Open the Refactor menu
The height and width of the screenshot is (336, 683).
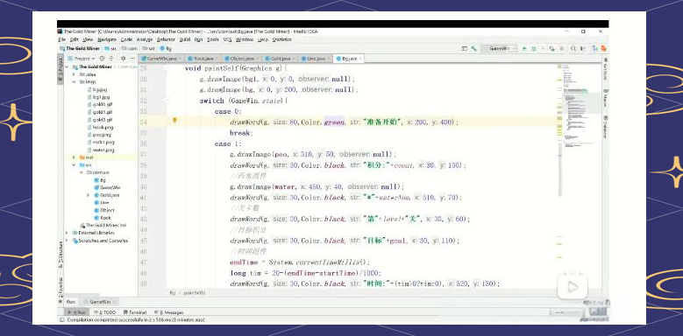tap(166, 39)
